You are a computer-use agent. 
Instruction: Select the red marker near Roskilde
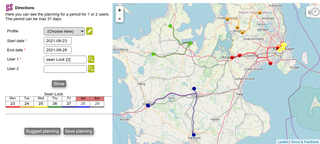click(232, 57)
